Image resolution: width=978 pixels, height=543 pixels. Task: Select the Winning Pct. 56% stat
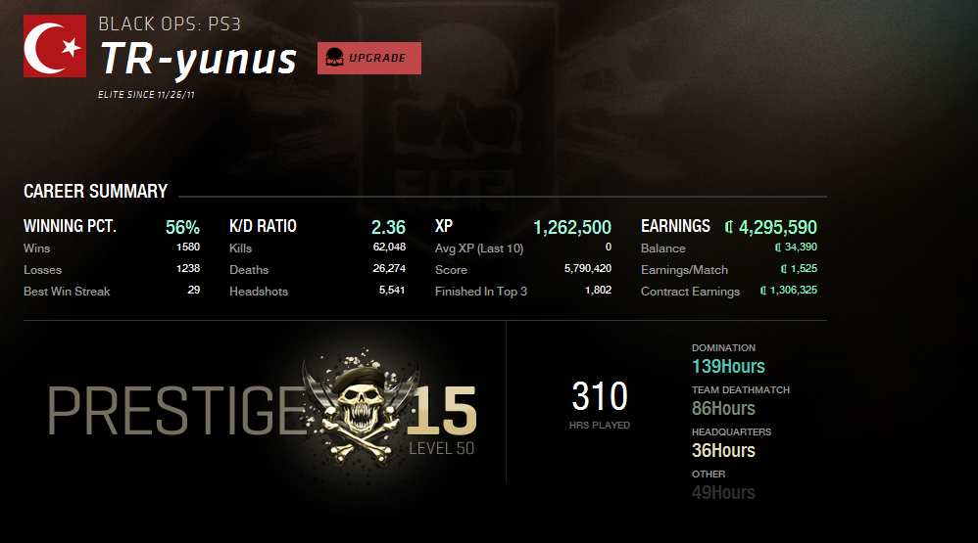(182, 227)
